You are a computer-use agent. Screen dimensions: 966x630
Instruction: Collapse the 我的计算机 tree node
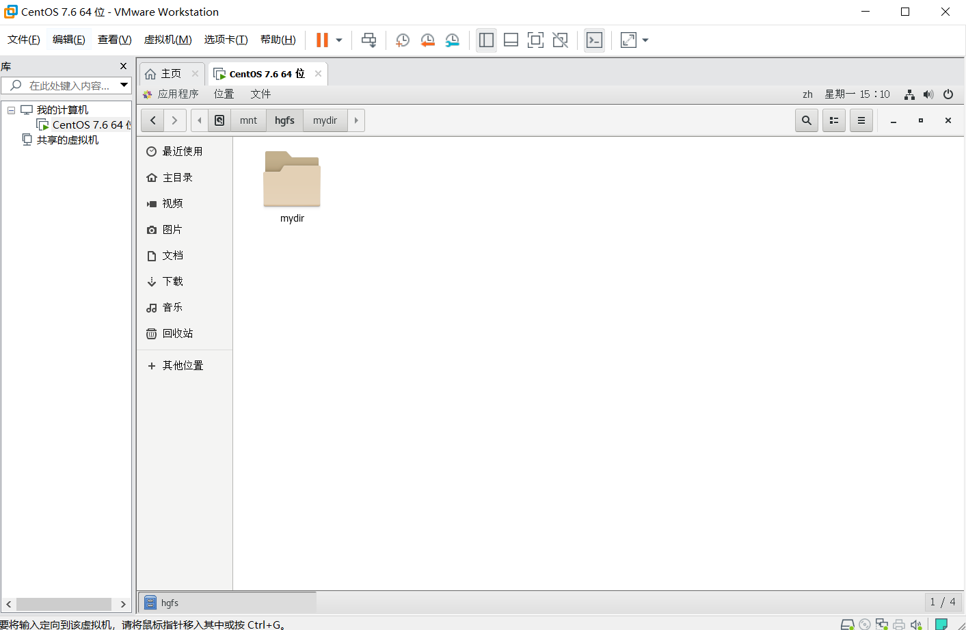pyautogui.click(x=11, y=110)
